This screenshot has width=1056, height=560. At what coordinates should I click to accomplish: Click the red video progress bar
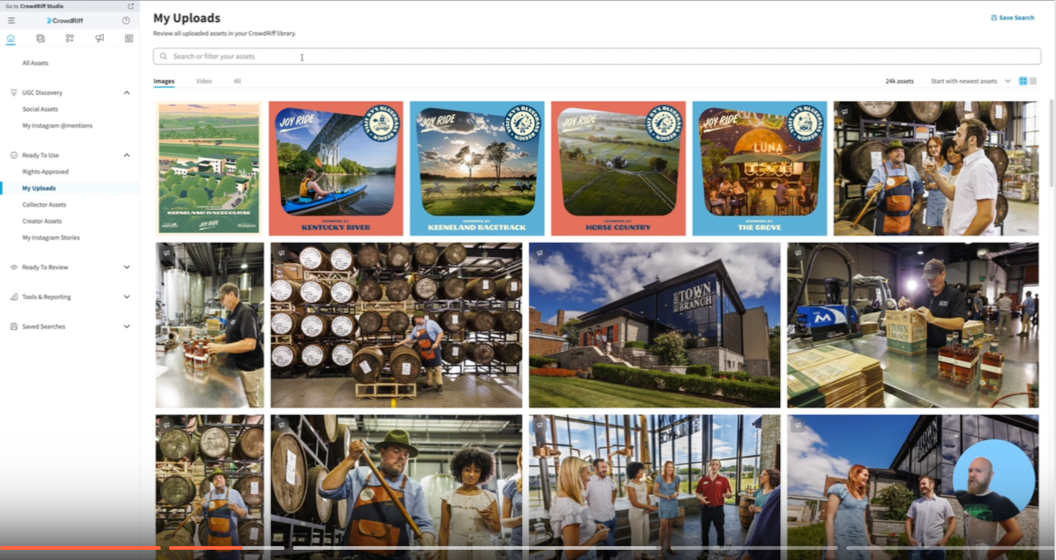point(81,548)
